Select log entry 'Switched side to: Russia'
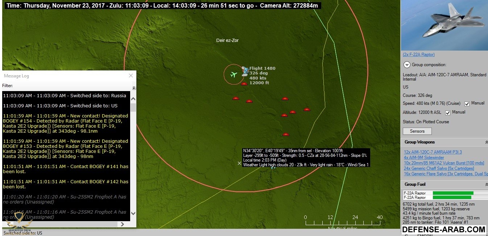This screenshot has height=236, width=488. 65,96
